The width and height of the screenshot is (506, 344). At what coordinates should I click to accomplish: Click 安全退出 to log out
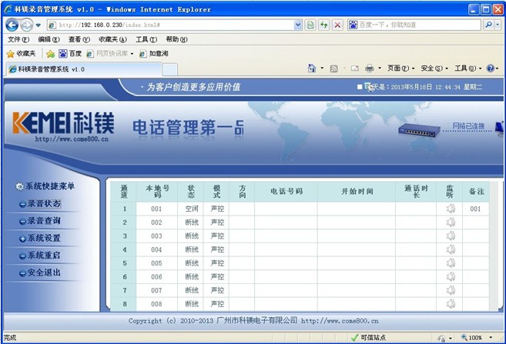pyautogui.click(x=43, y=272)
